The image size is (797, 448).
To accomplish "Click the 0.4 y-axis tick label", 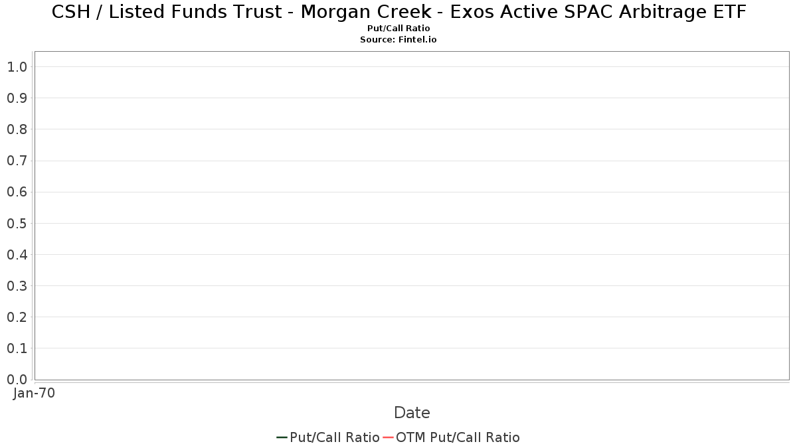I will tap(17, 254).
